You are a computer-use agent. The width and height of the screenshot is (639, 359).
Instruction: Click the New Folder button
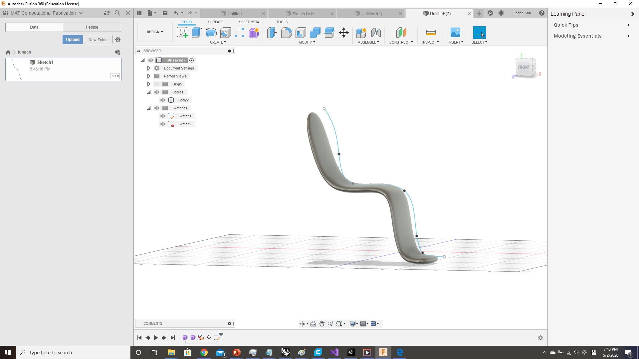pyautogui.click(x=99, y=39)
